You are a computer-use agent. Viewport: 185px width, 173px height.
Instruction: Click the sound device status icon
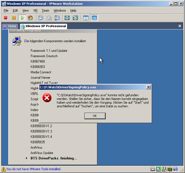point(175,169)
